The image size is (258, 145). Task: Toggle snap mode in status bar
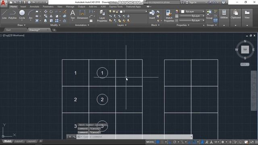pos(162,142)
